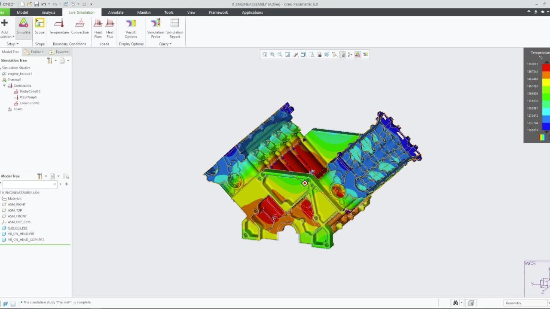
Task: Click the red diamond probe marker on model
Action: point(305,183)
